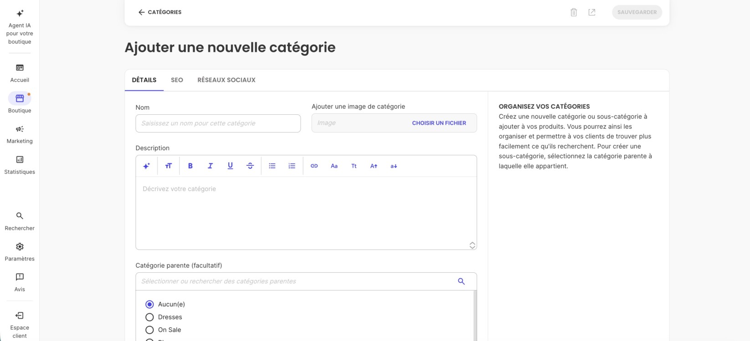750x341 pixels.
Task: Click the Aa capitalize case icon
Action: pos(334,166)
